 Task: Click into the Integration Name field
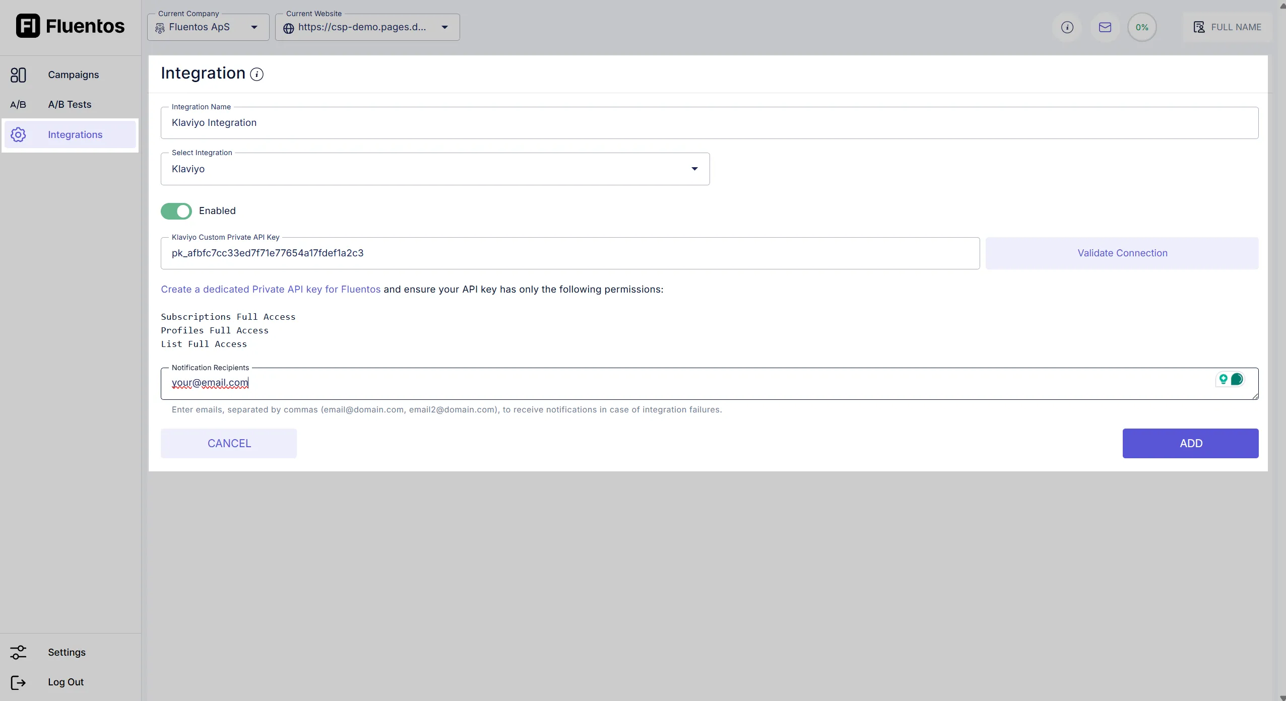pyautogui.click(x=710, y=123)
